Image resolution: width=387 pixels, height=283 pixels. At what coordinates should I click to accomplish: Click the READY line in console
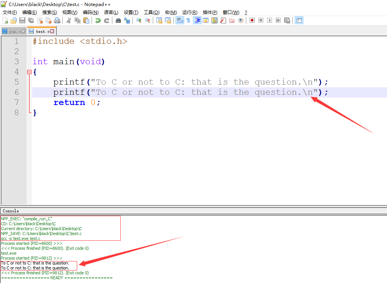[x=57, y=278]
